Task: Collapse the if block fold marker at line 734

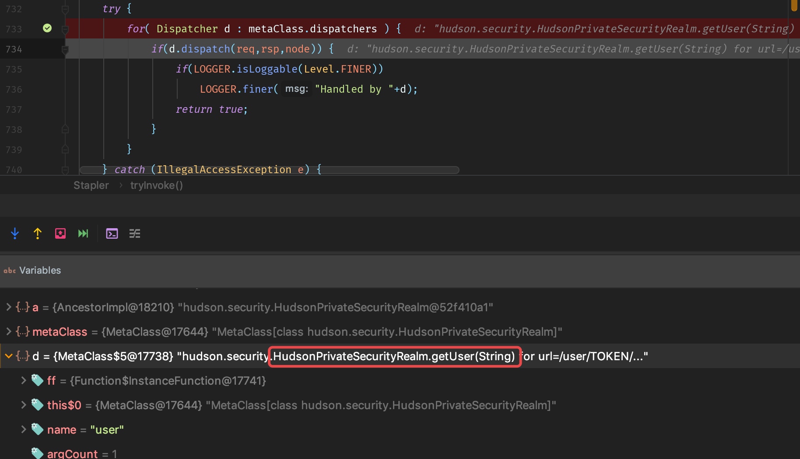Action: [x=65, y=49]
